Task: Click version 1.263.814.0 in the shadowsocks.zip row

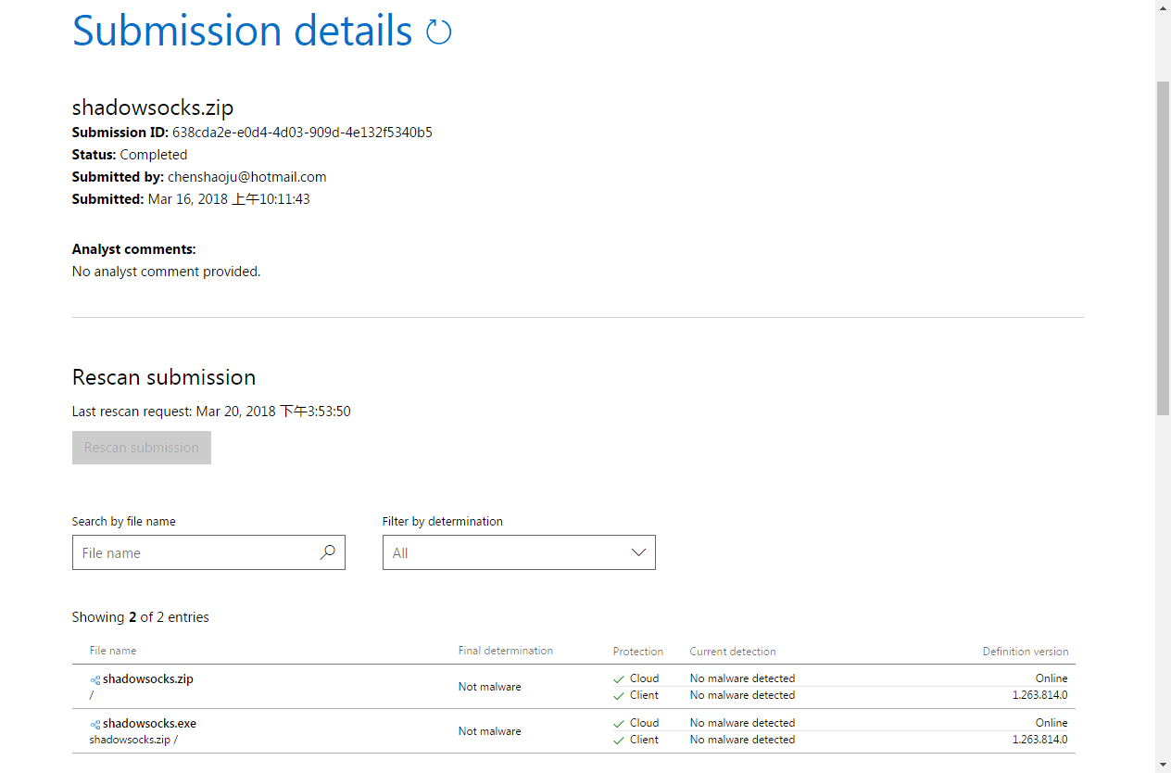Action: coord(1039,695)
